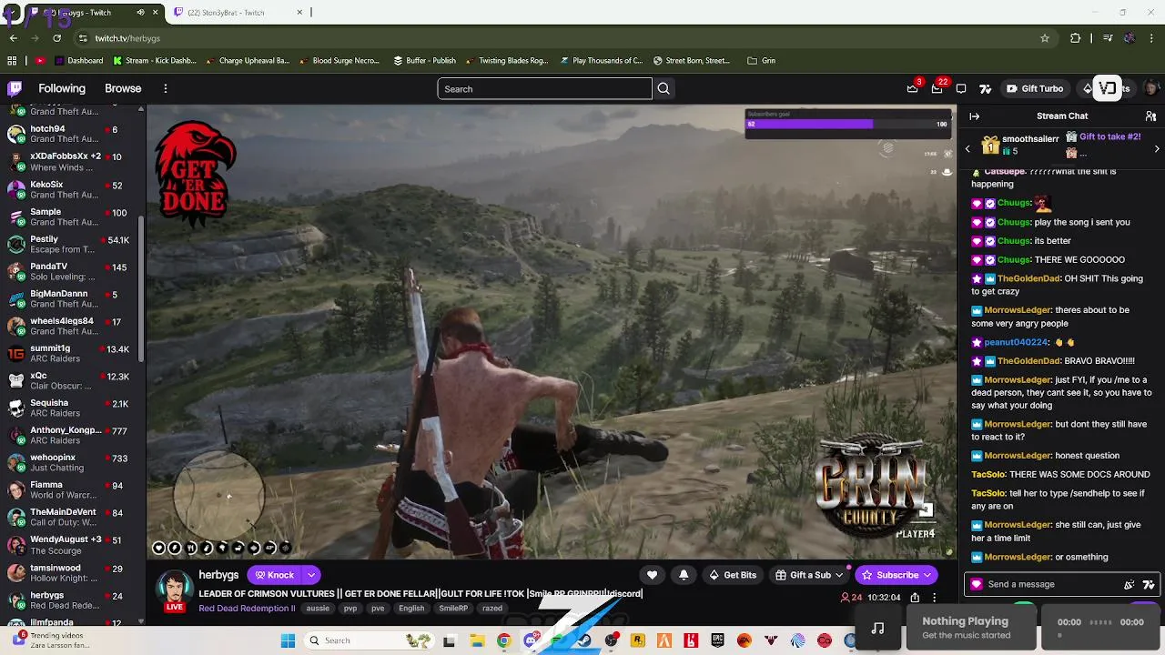Image resolution: width=1165 pixels, height=655 pixels.
Task: Collapse the stream chat panel
Action: pos(975,116)
